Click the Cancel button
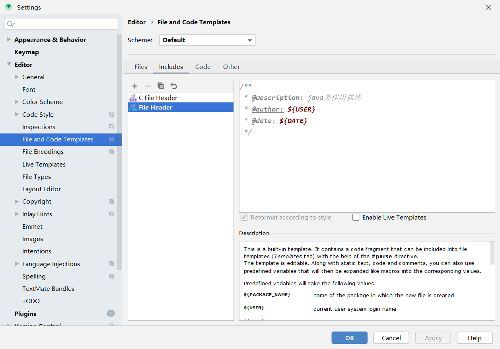500x349 pixels. pos(391,338)
